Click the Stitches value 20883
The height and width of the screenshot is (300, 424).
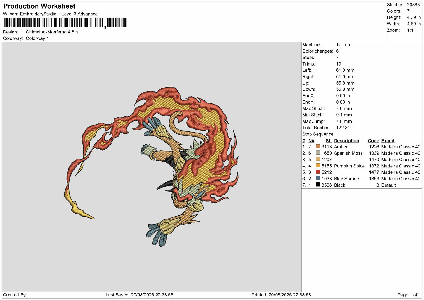coord(413,5)
